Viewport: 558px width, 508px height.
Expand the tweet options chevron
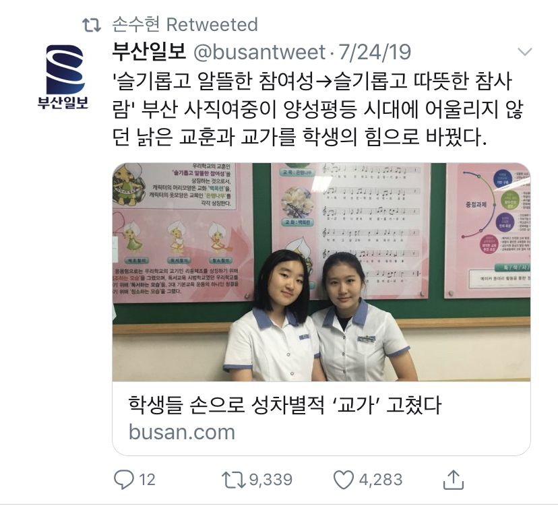point(524,52)
